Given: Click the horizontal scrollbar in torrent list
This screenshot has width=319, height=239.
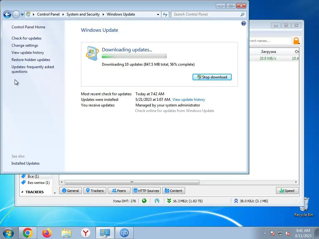Looking at the screenshot, I should (132, 182).
